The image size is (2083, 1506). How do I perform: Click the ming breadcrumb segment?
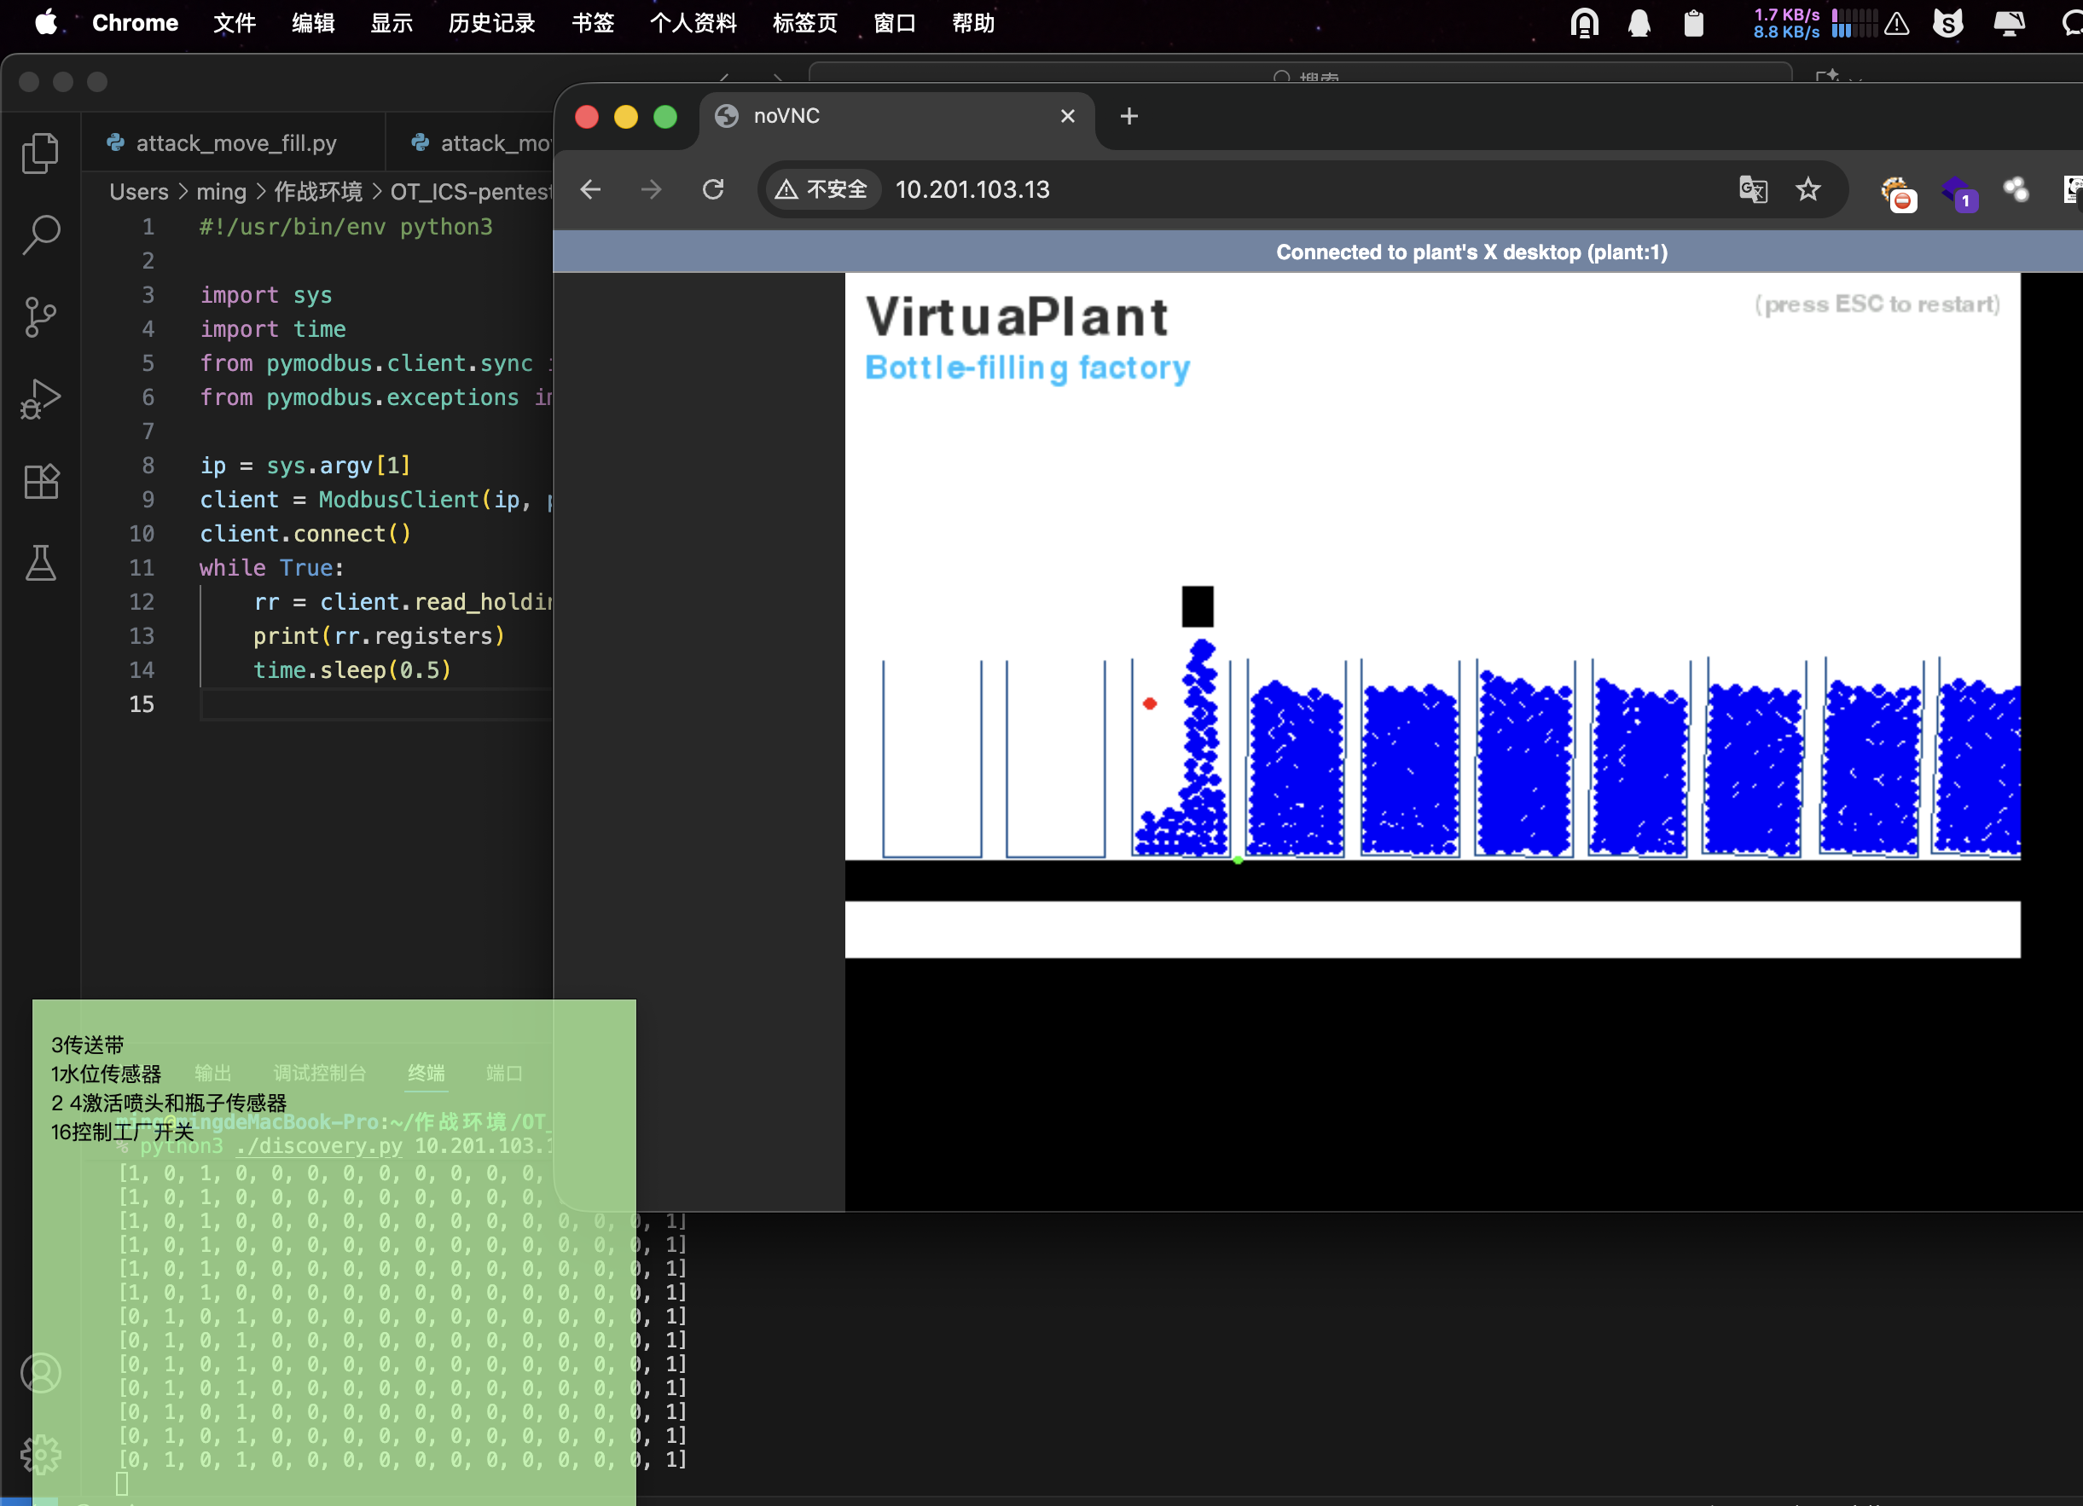221,192
